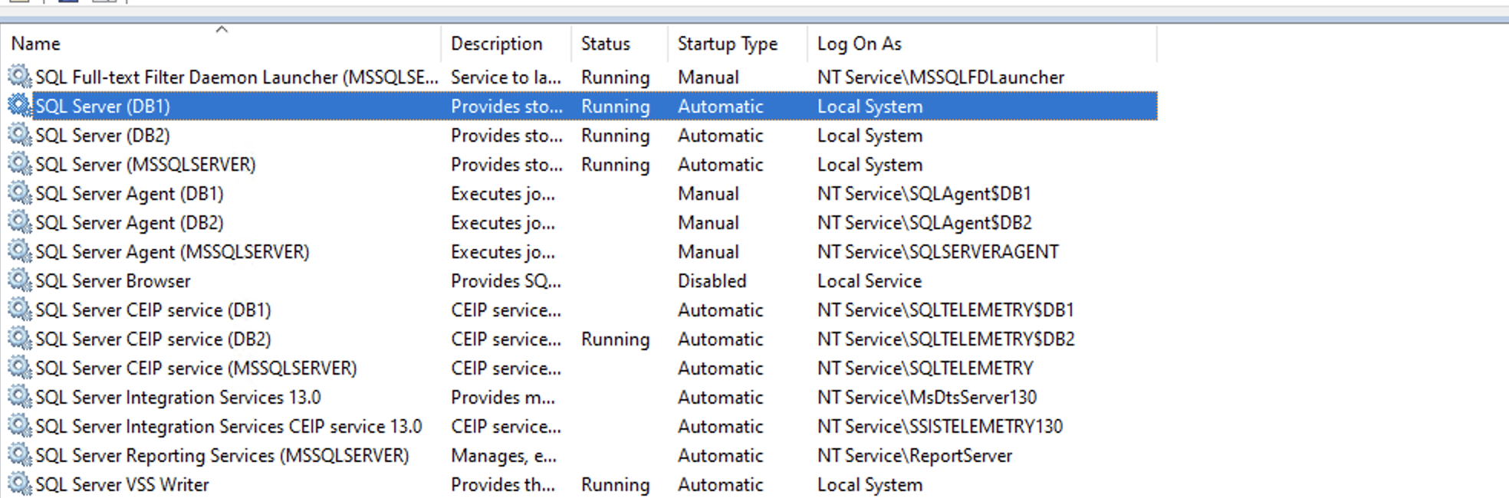Click the gear icon beside SQL Server VSS Writer
Screen dimensions: 1509x498
click(20, 483)
